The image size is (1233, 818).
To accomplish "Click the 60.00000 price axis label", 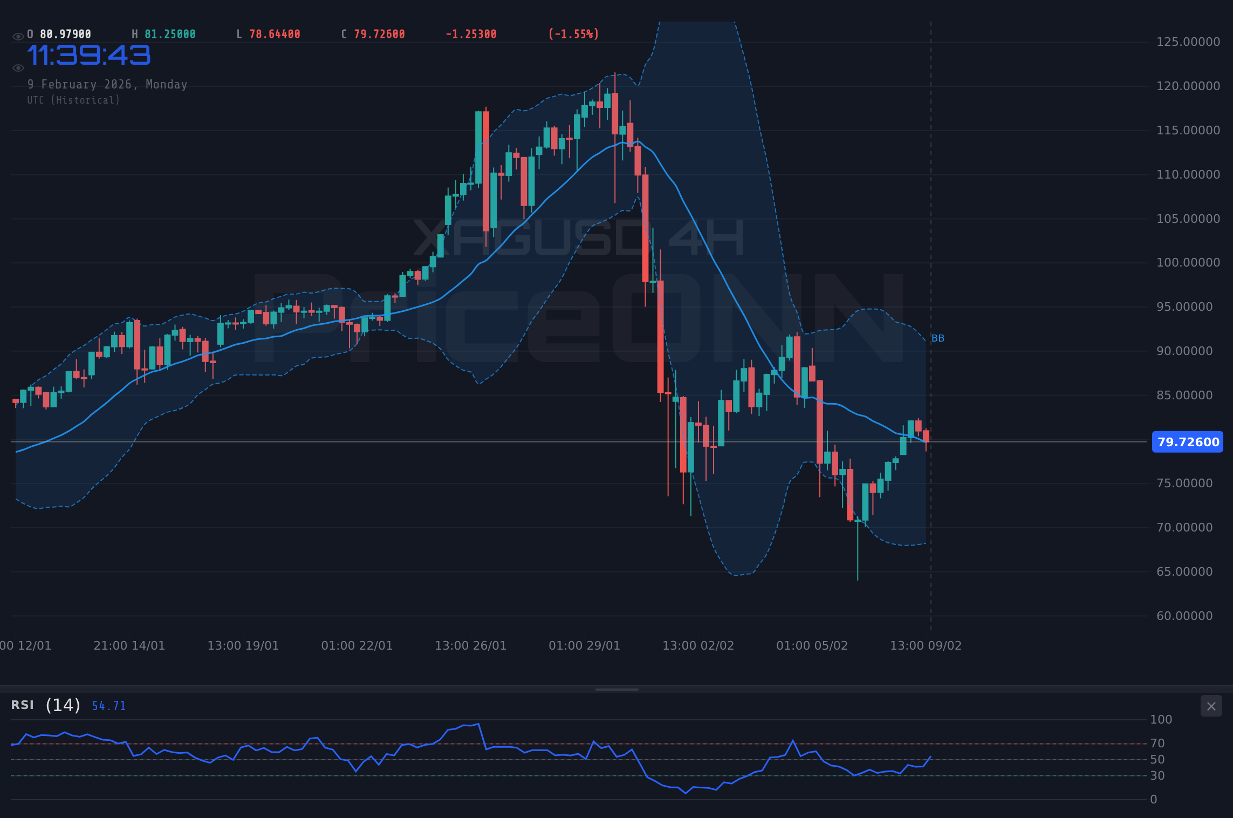I will tap(1184, 616).
